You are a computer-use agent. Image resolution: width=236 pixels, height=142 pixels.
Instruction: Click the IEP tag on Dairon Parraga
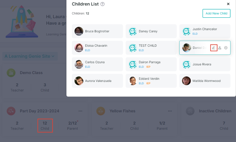point(148,67)
